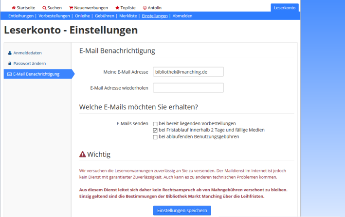Open the Gebühren link
345x217 pixels.
click(x=105, y=16)
